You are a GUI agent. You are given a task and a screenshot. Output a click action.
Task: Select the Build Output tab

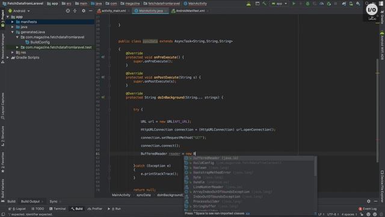pyautogui.click(x=32, y=201)
